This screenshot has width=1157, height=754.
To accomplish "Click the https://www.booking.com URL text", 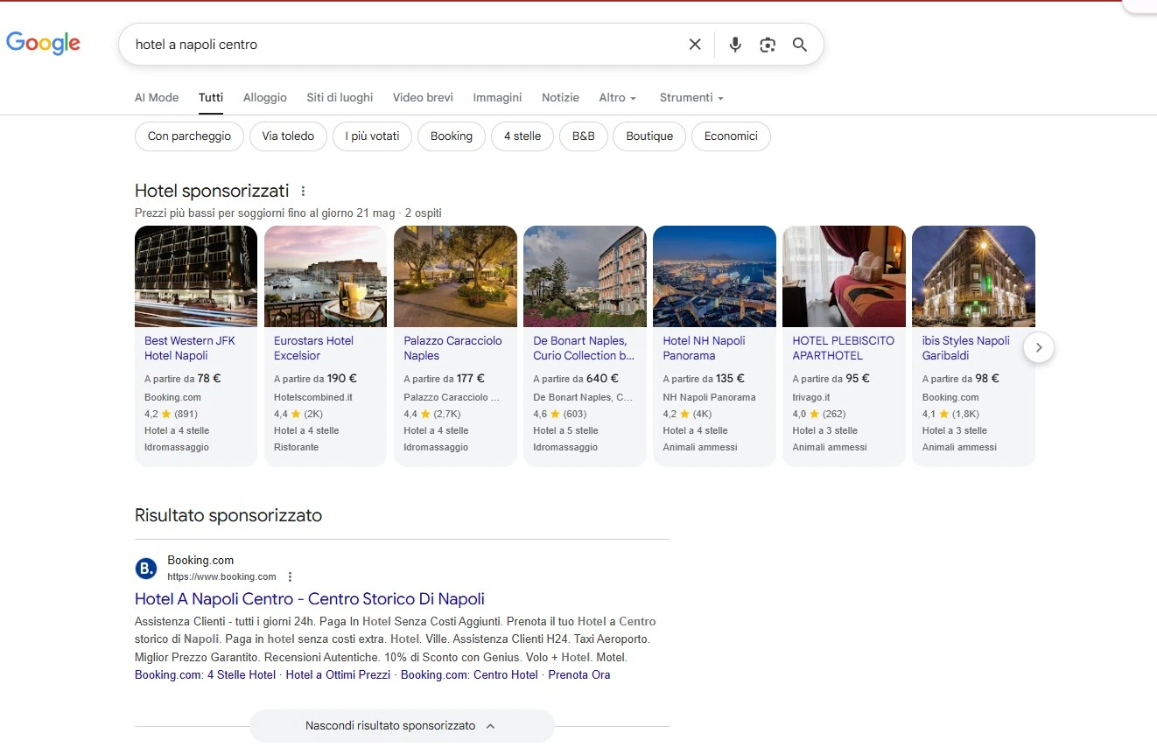I will (221, 576).
